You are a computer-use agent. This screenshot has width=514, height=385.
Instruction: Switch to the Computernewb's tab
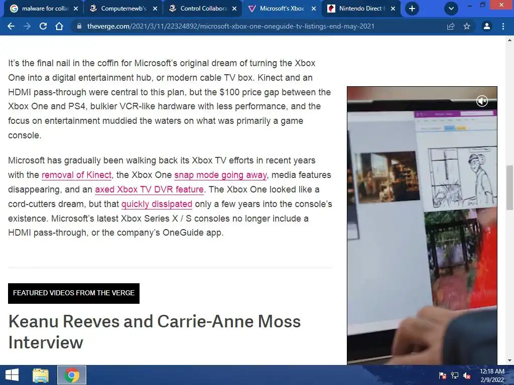coord(123,9)
